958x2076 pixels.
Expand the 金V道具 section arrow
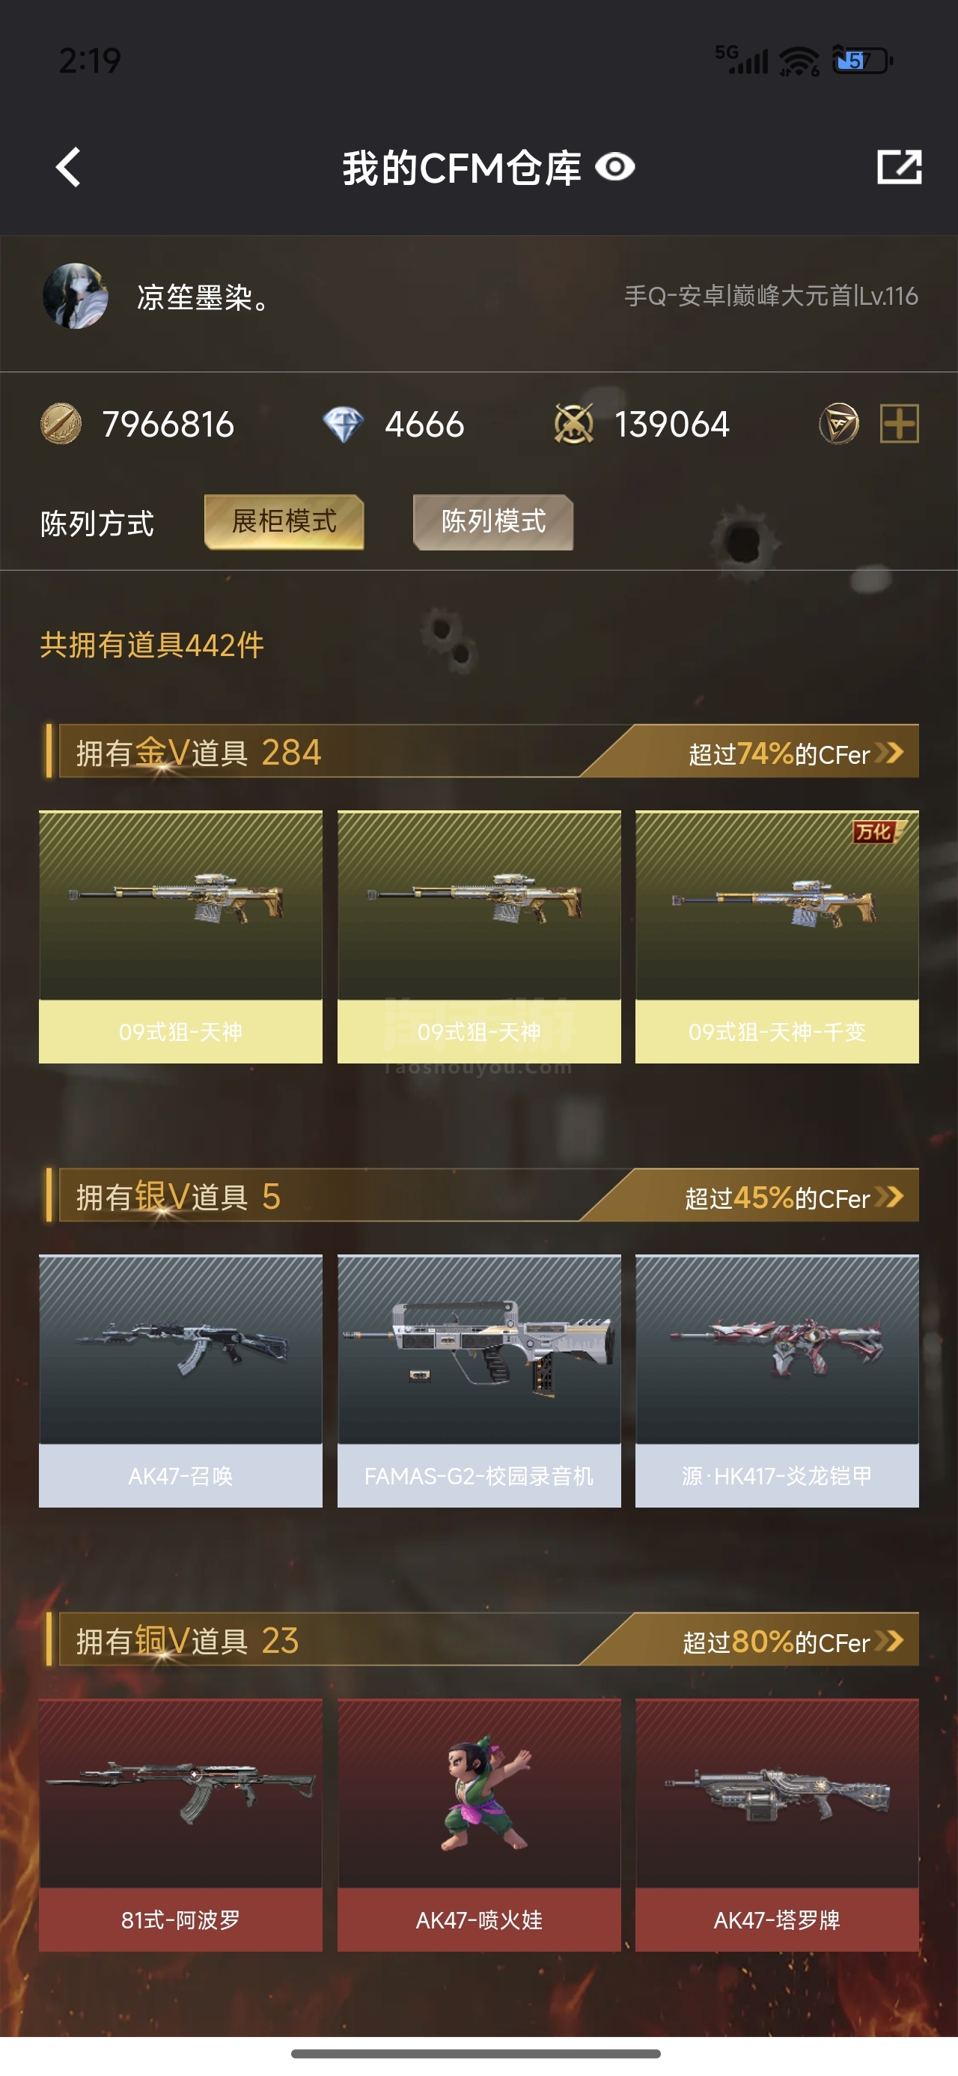click(x=889, y=753)
